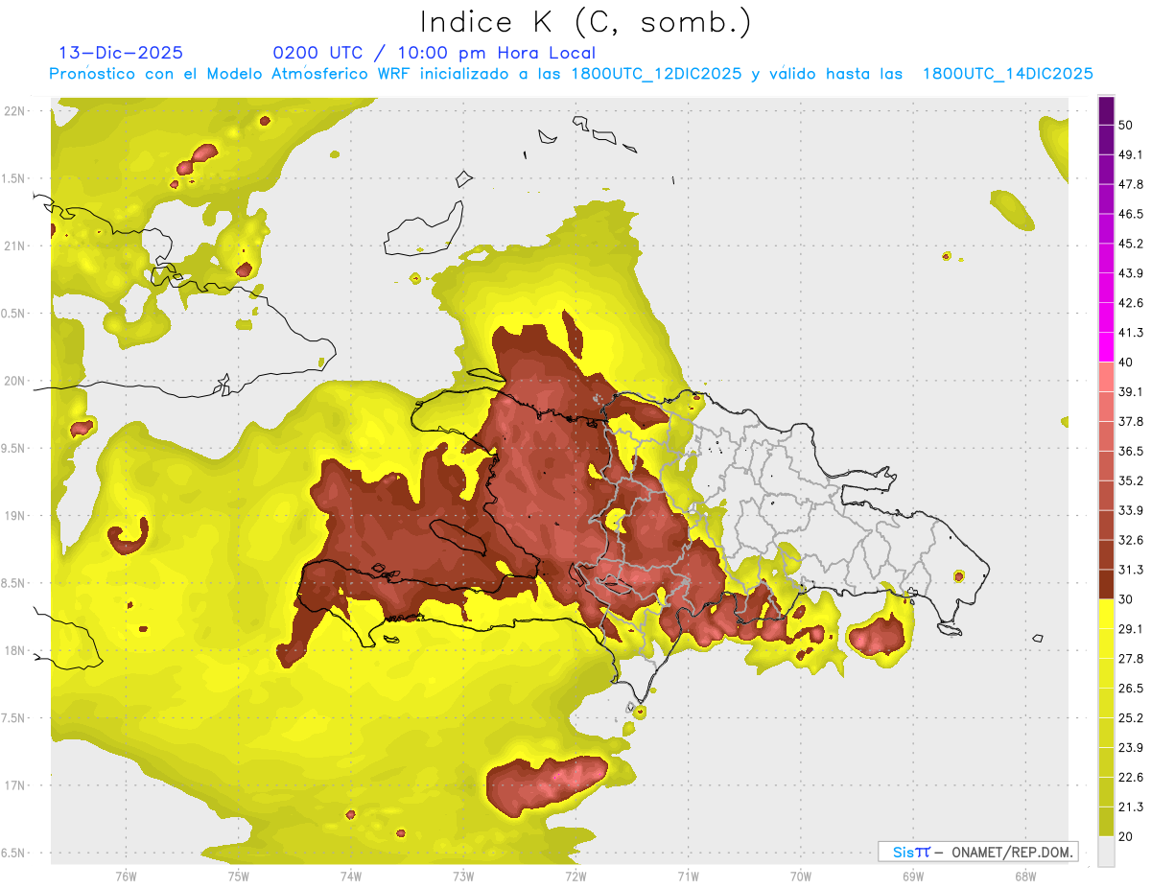Image resolution: width=1151 pixels, height=889 pixels.
Task: Click the '68W' longitude label
Action: click(x=1025, y=877)
